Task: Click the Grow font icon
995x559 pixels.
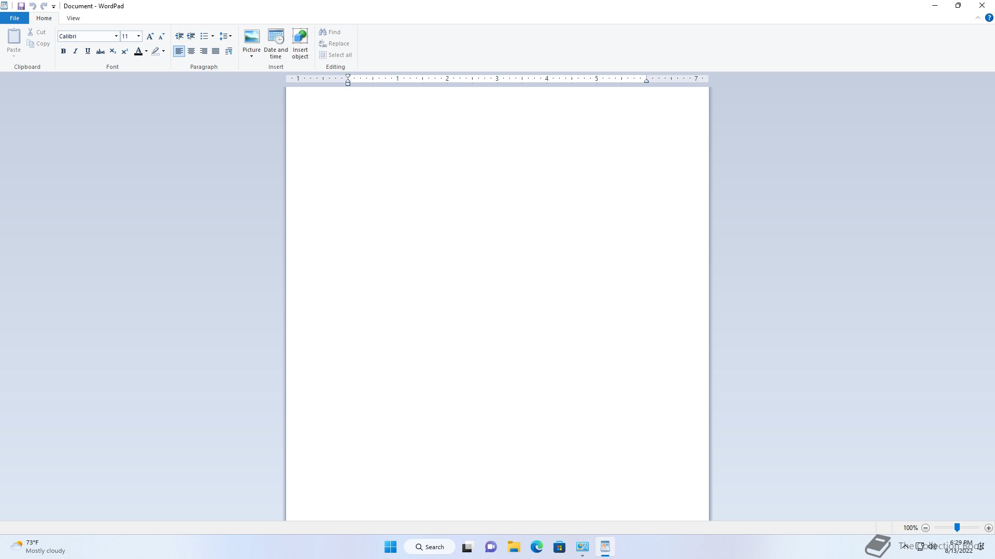Action: coord(150,36)
